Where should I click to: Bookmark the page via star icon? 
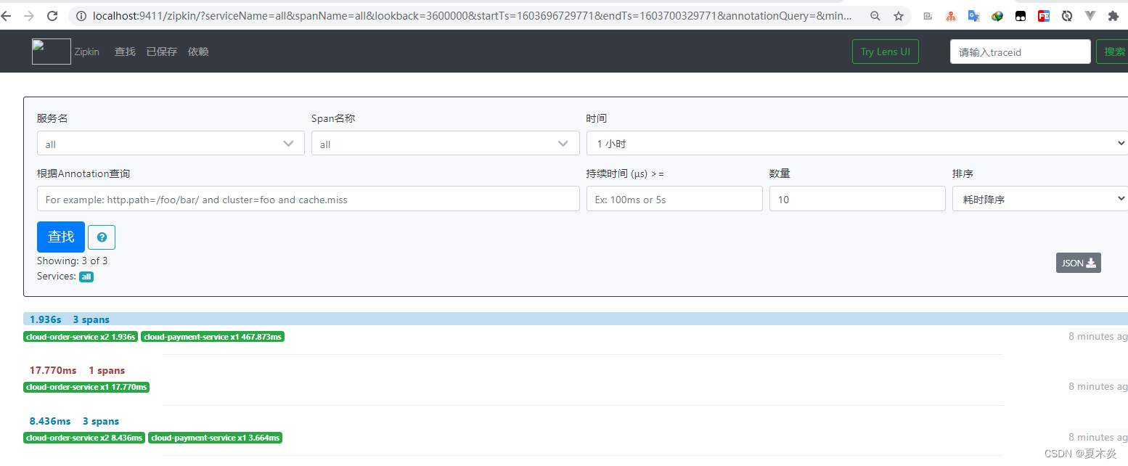[x=898, y=15]
